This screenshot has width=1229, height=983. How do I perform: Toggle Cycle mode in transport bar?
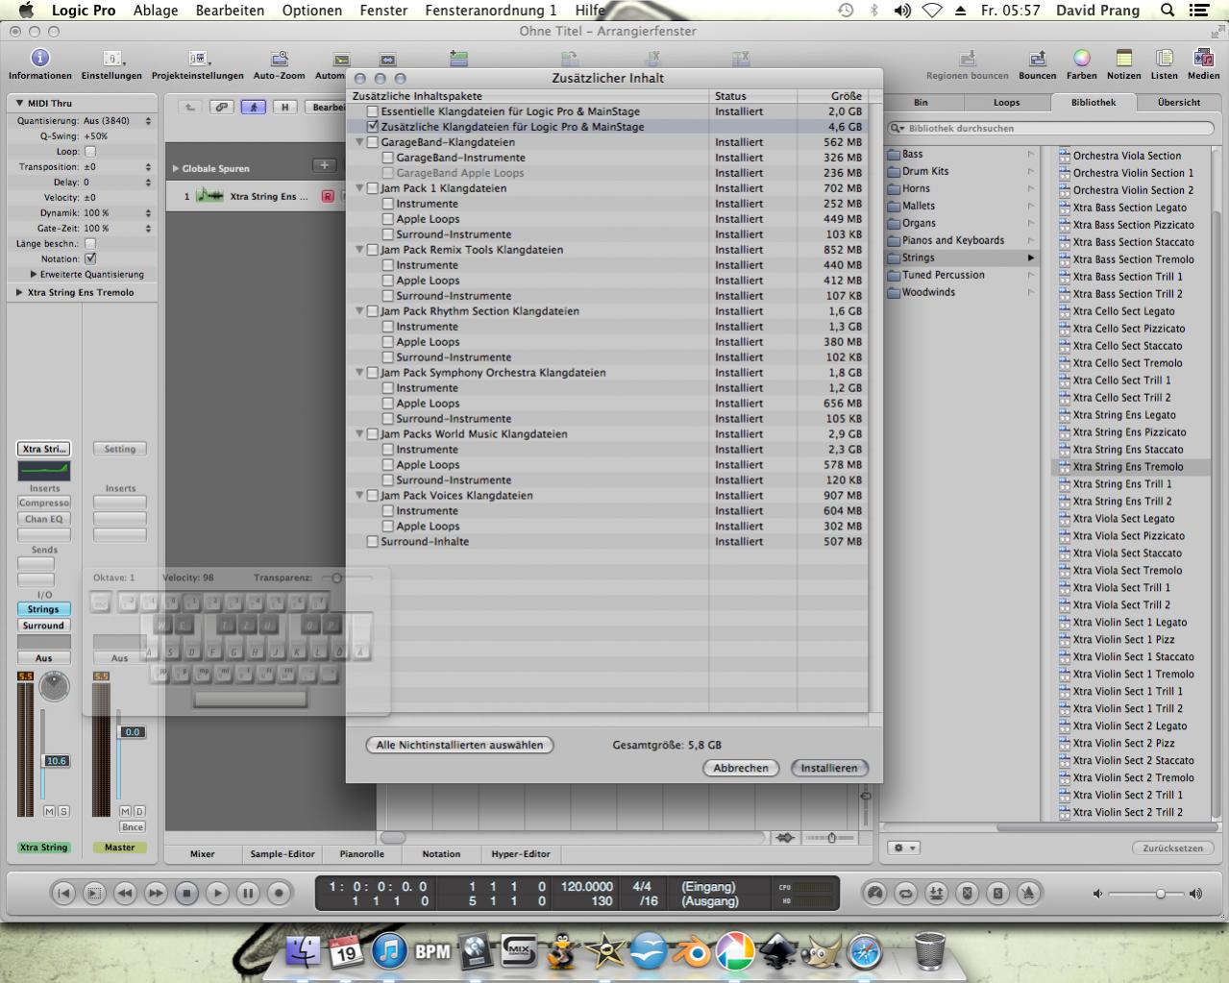click(905, 893)
